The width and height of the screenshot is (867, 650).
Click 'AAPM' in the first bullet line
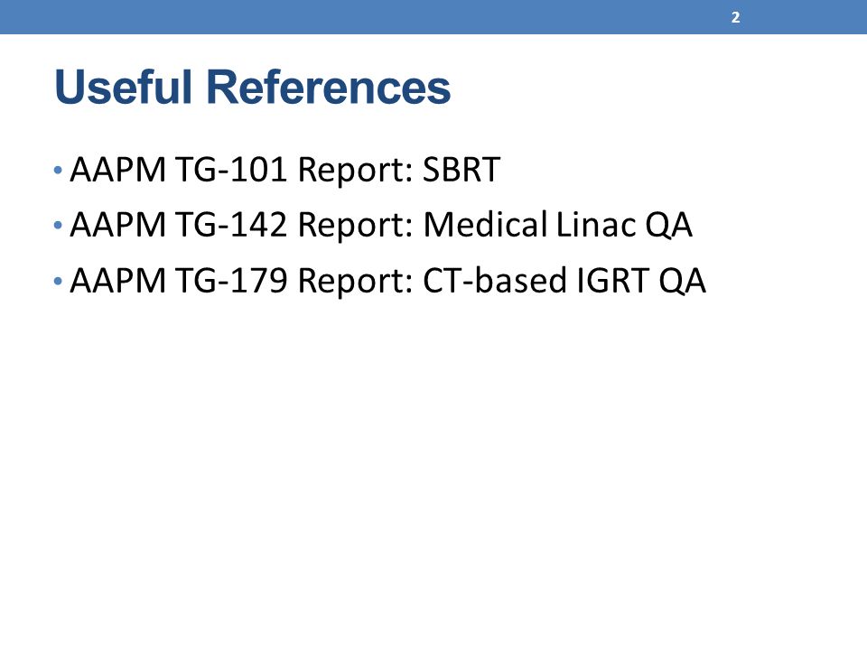[117, 170]
